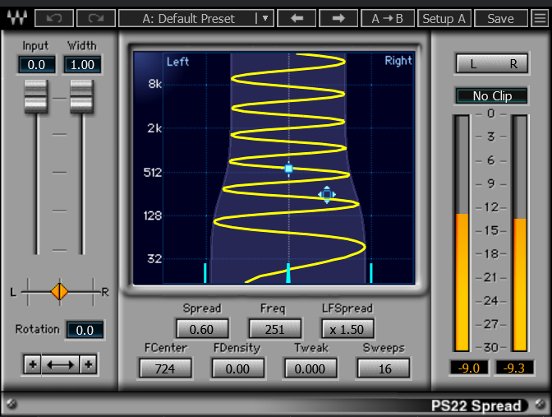The image size is (552, 417).
Task: Click the center cyan bottom marker
Action: tap(288, 273)
